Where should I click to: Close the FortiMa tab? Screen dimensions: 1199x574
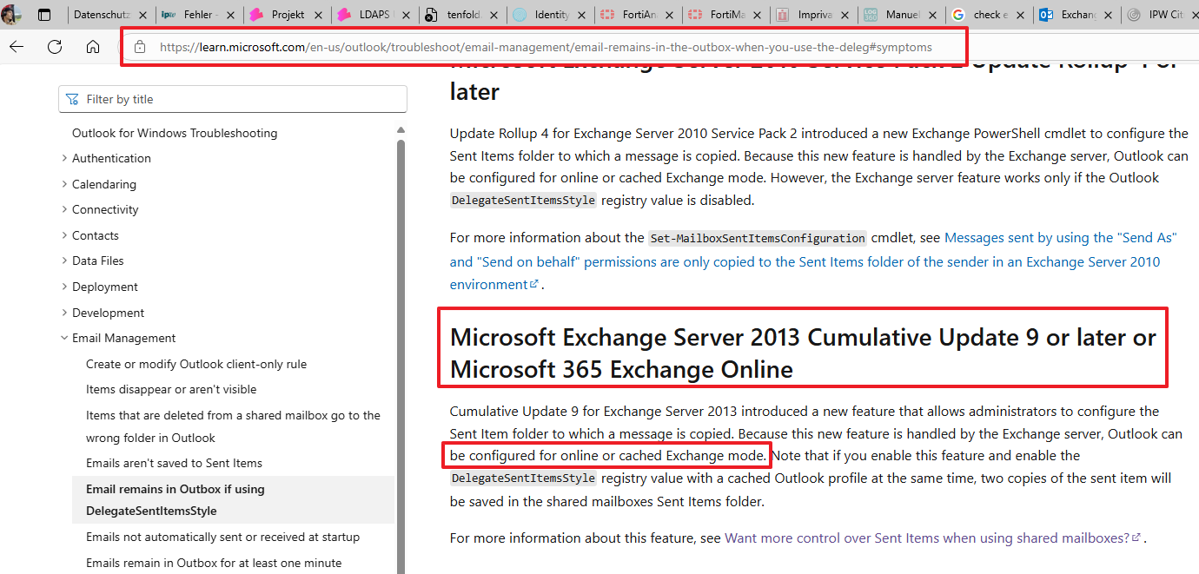(758, 15)
